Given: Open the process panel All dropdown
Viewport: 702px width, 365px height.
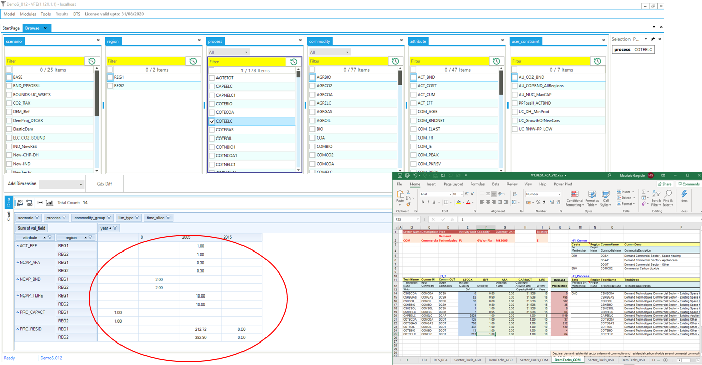Looking at the screenshot, I should (228, 52).
